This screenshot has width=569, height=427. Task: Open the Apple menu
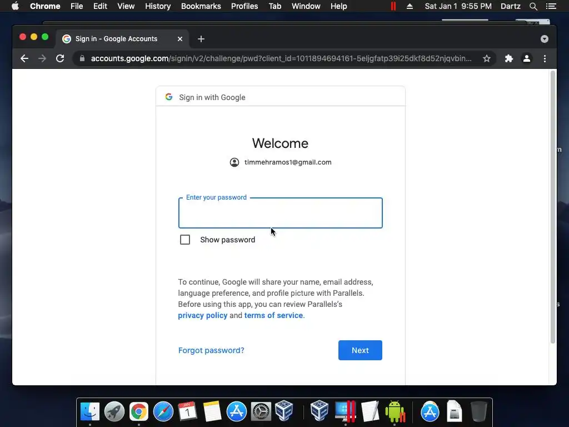[15, 6]
